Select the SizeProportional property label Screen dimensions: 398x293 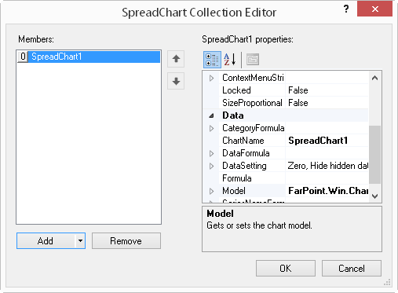(x=252, y=103)
